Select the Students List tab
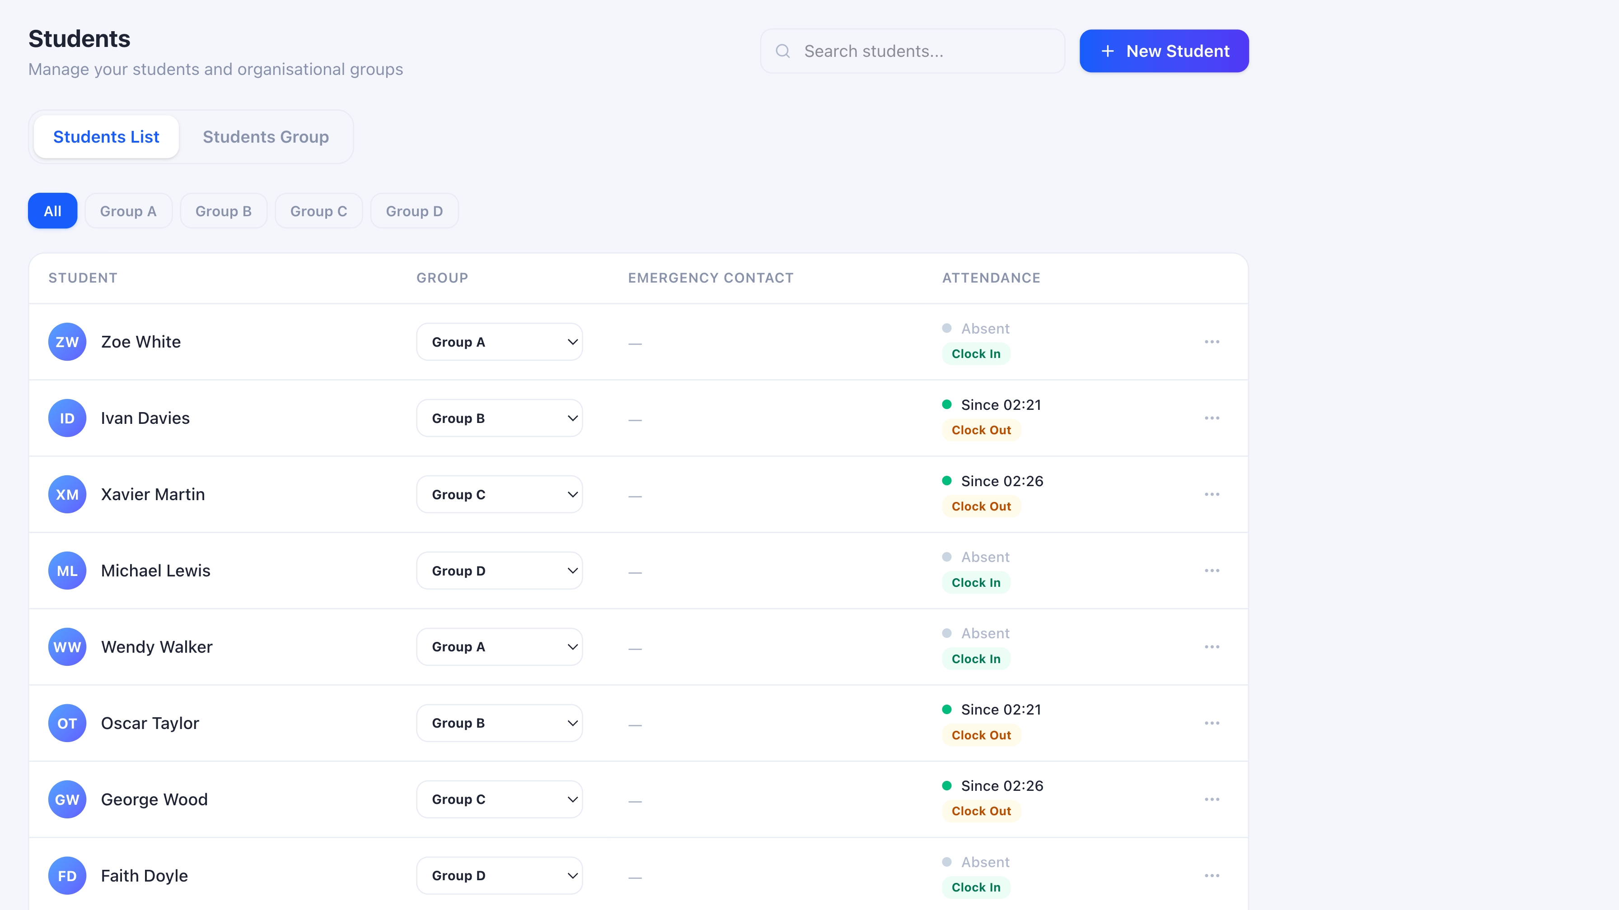1619x910 pixels. (x=106, y=136)
